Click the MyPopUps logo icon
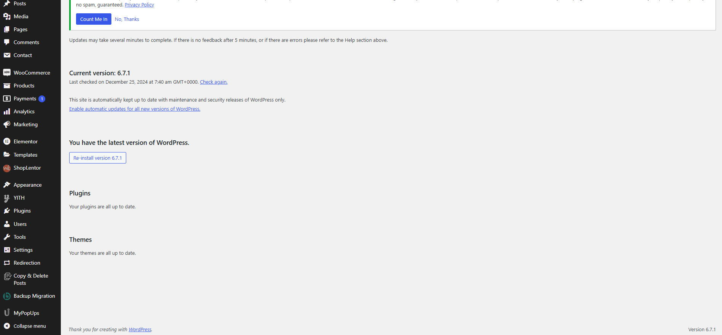The width and height of the screenshot is (722, 335). click(7, 313)
